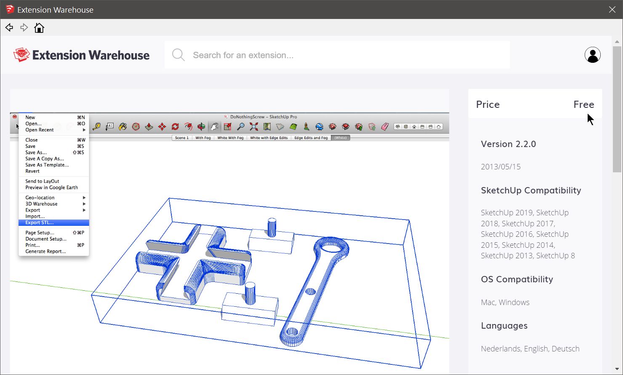Select the Rotate tool in preview toolbar
The width and height of the screenshot is (623, 375).
click(175, 126)
